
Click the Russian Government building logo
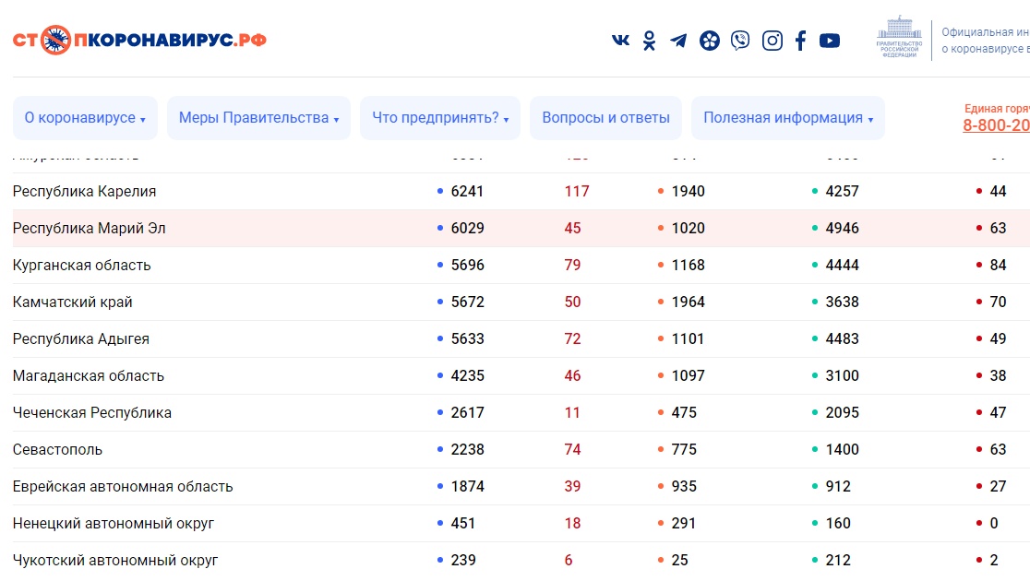tap(898, 37)
